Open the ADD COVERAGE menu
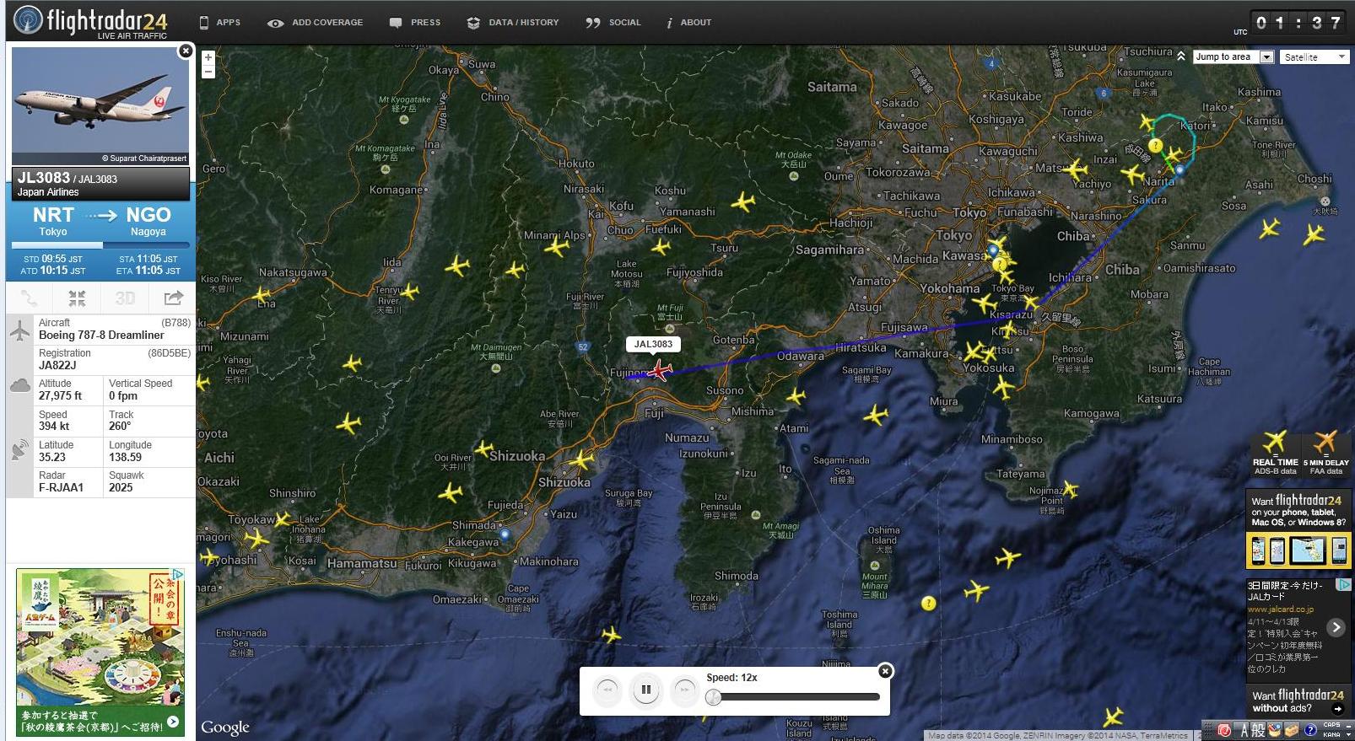Image resolution: width=1355 pixels, height=741 pixels. (315, 23)
